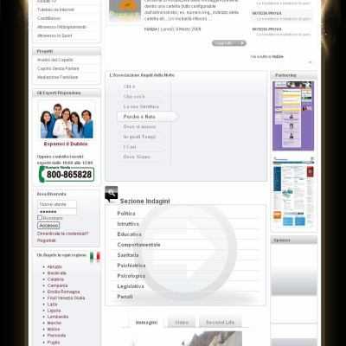Click the Italian flag icon
The height and width of the screenshot is (346, 346).
(x=94, y=256)
